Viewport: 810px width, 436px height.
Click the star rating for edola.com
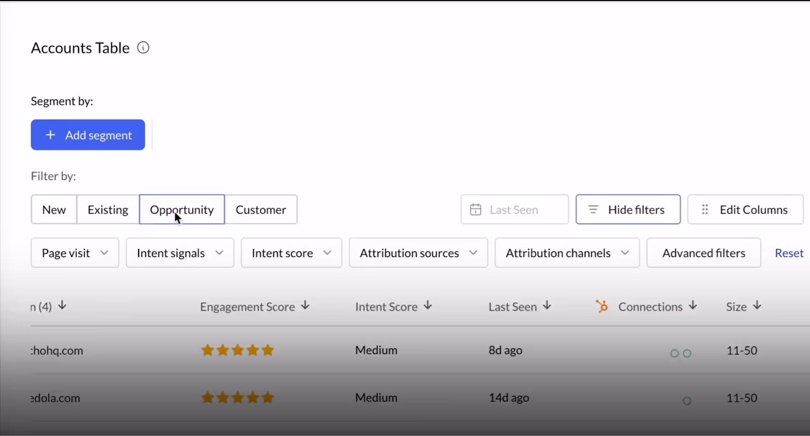point(237,398)
